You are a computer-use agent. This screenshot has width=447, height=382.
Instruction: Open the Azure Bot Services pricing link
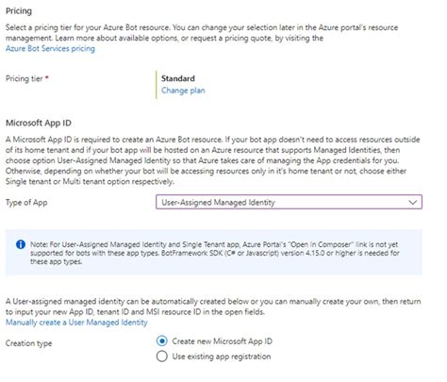50,48
